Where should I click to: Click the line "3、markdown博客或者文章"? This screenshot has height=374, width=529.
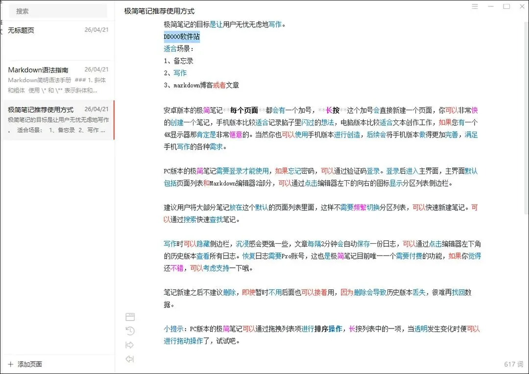click(201, 85)
